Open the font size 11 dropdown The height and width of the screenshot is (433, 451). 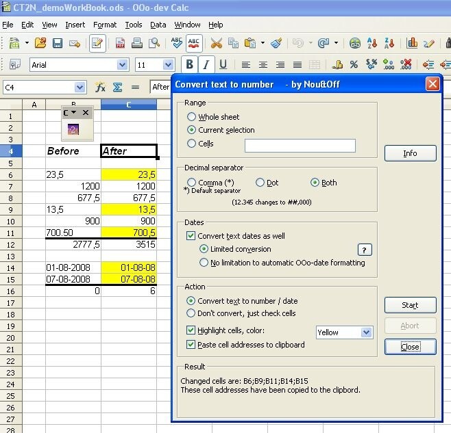[168, 65]
